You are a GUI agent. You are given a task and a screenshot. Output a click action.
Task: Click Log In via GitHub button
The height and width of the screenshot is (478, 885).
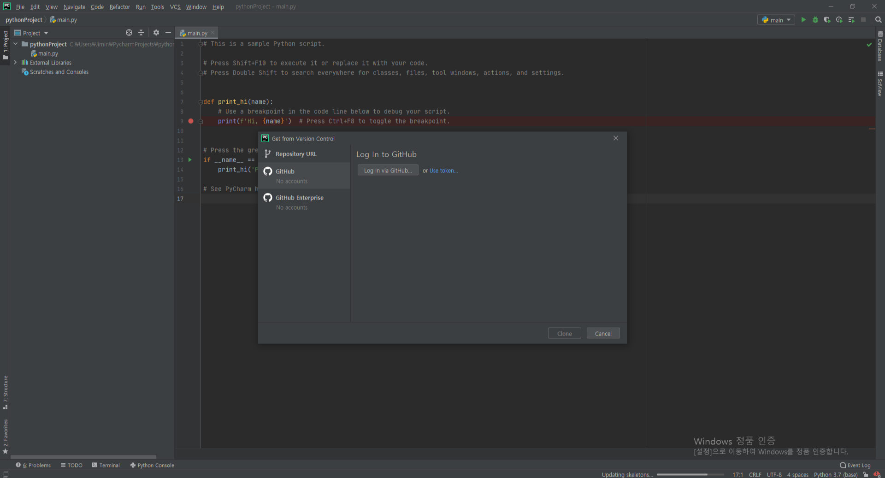tap(388, 170)
